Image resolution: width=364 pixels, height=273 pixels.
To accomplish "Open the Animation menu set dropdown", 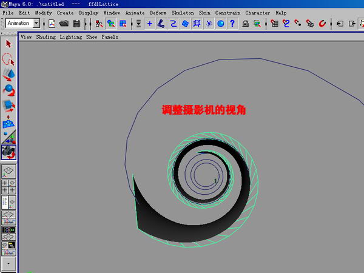I will tap(36, 23).
